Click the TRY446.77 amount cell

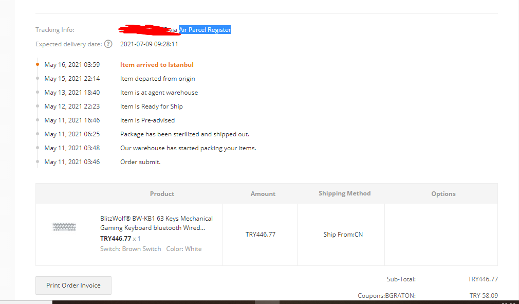[261, 235]
